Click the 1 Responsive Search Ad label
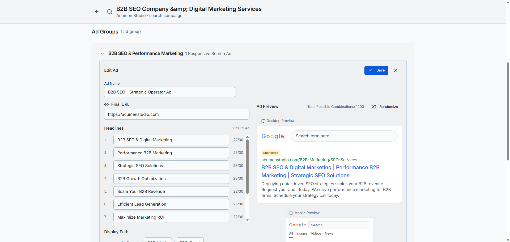Image resolution: width=510 pixels, height=242 pixels. [208, 54]
